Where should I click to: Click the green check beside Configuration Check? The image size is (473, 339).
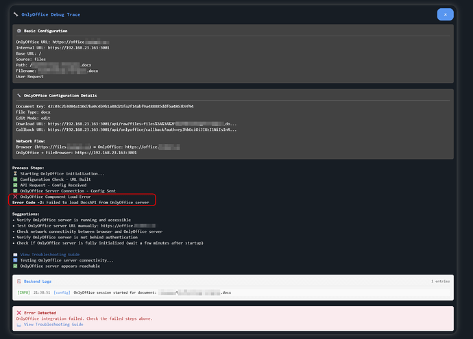click(15, 180)
